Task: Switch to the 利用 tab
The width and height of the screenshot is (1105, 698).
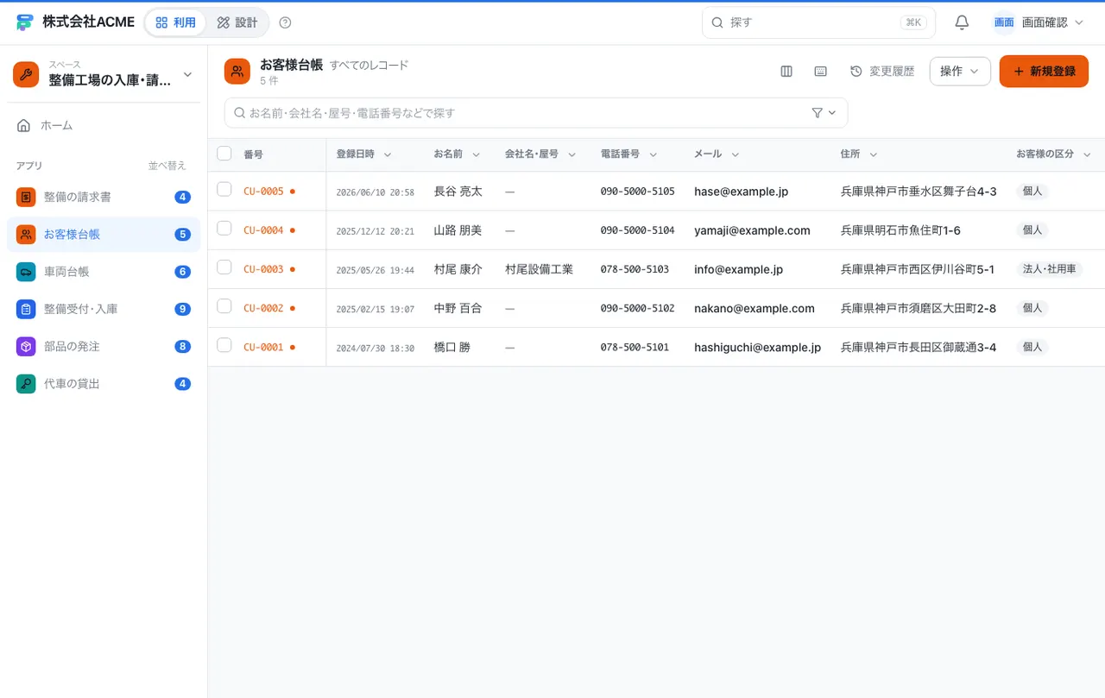Action: 176,22
